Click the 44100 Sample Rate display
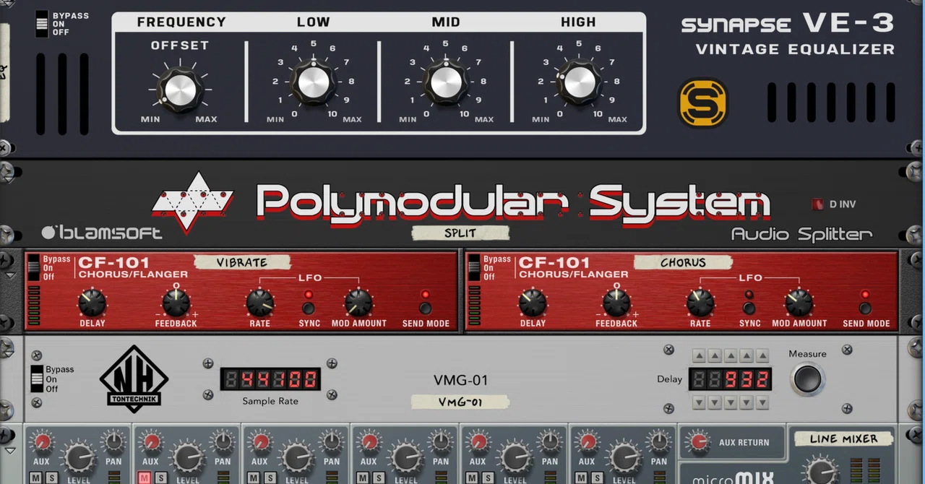The height and width of the screenshot is (484, 925). 270,379
